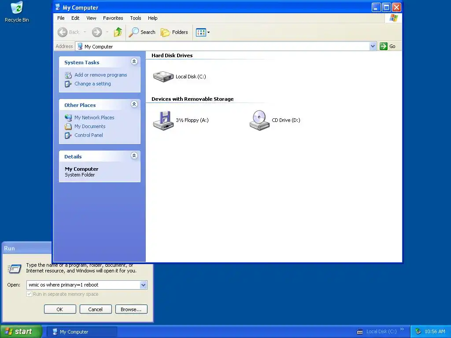
Task: Click My Computer taskbar button
Action: [81, 332]
